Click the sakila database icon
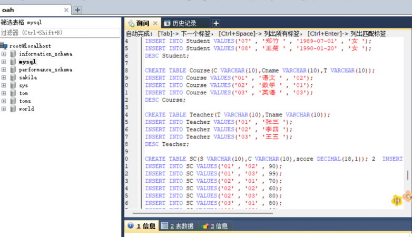Screen dimensions: 412x237 (13, 77)
